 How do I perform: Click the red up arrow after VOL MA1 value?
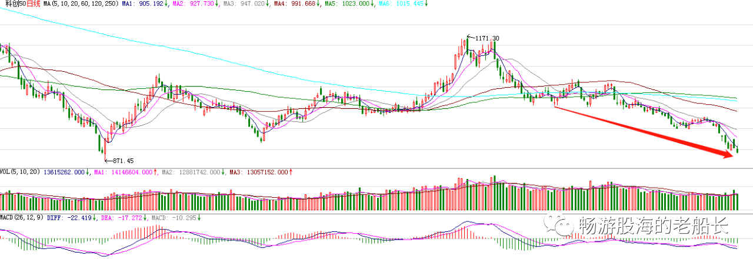(x=154, y=172)
